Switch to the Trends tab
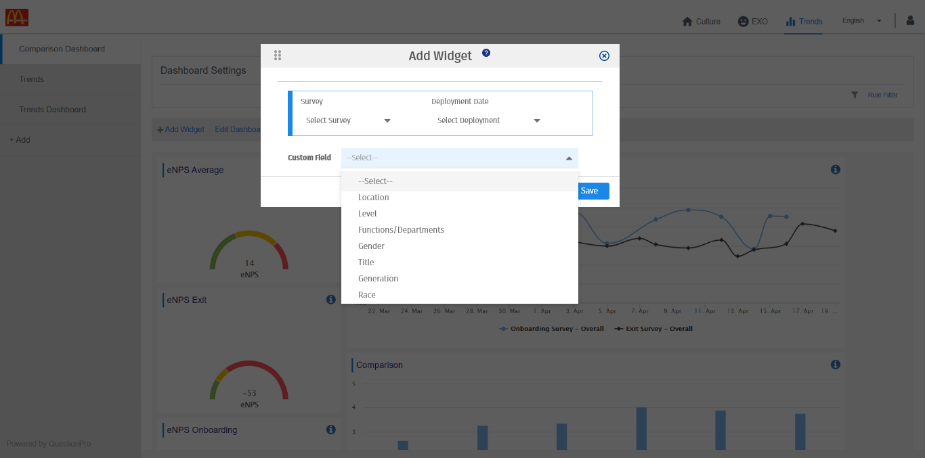Image resolution: width=925 pixels, height=458 pixels. (x=804, y=21)
